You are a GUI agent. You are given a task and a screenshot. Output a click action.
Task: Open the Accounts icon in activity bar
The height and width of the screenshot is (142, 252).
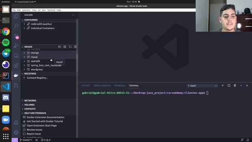(x=16, y=123)
